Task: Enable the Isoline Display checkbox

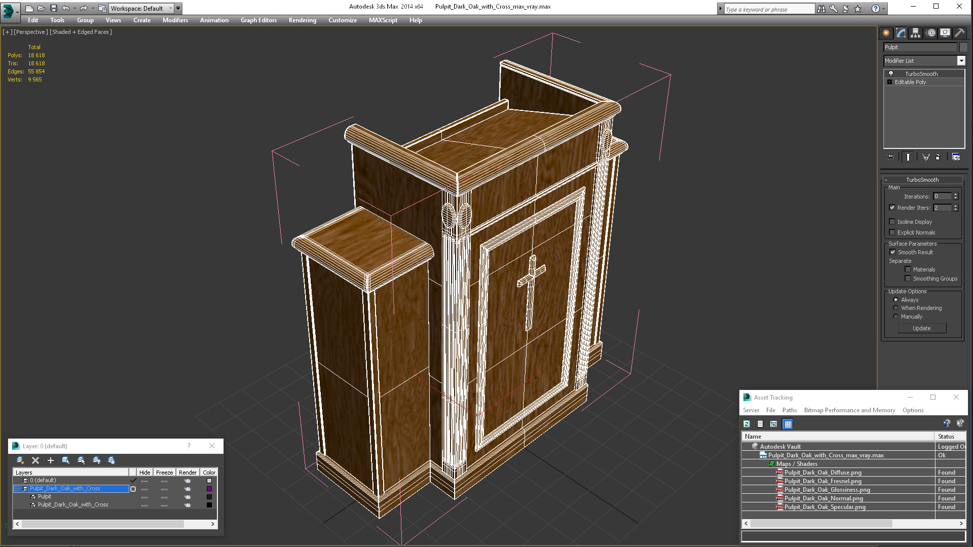Action: click(x=892, y=222)
